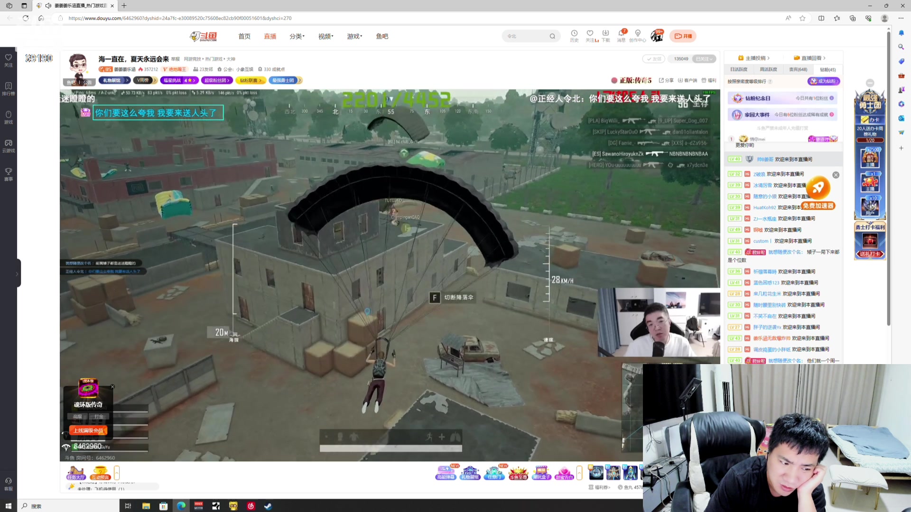The width and height of the screenshot is (911, 512).
Task: Click the browser refresh icon
Action: pyautogui.click(x=26, y=18)
